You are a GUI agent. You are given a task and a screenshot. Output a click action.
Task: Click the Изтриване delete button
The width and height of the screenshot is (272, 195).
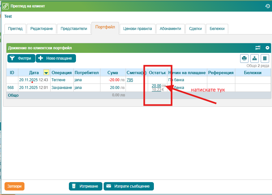point(86,186)
